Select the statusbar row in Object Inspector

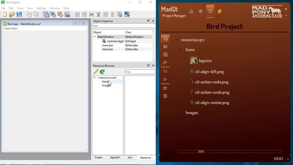pyautogui.click(x=122, y=49)
